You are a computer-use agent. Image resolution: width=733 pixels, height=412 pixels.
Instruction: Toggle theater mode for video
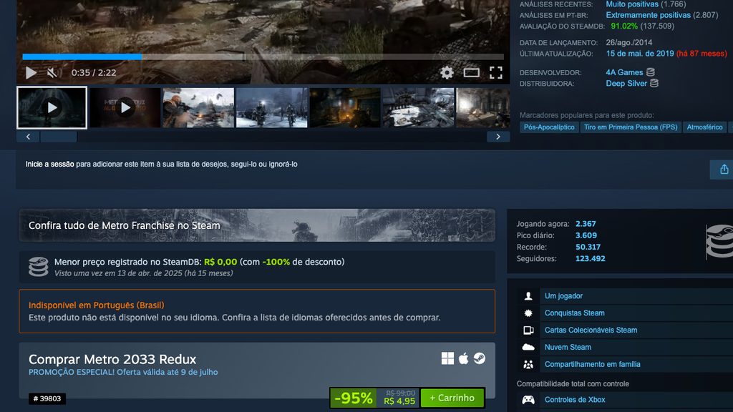(471, 72)
